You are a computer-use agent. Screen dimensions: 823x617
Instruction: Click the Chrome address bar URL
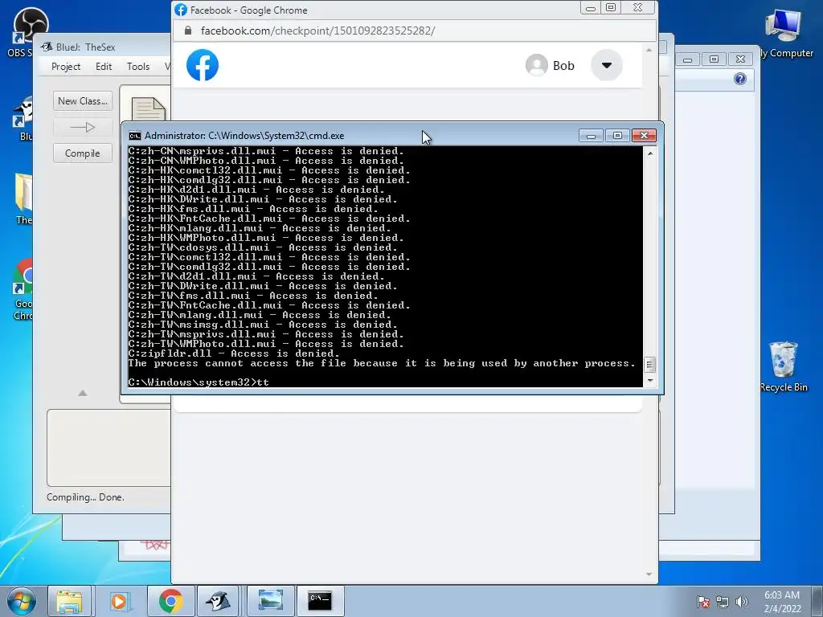(317, 31)
